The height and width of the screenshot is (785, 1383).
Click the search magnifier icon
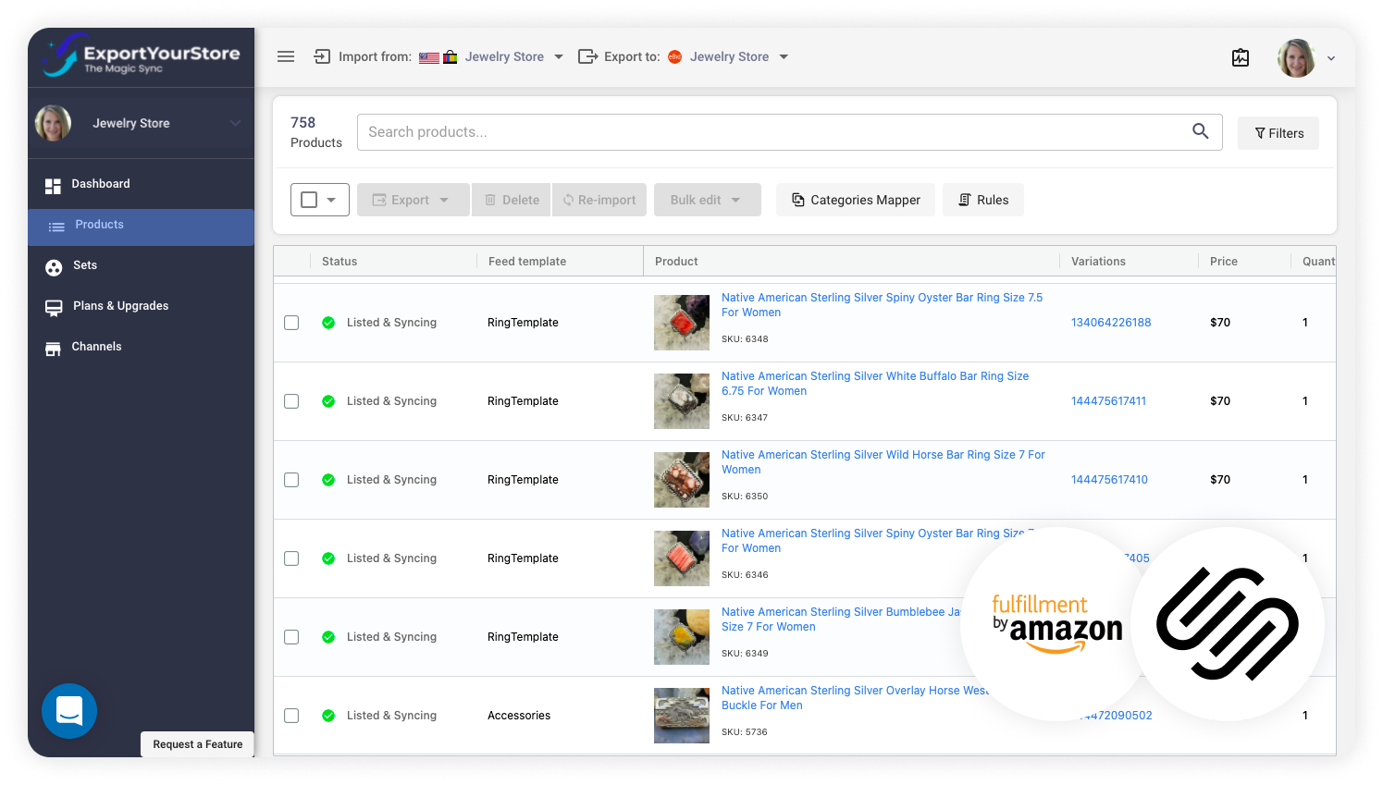click(1201, 131)
